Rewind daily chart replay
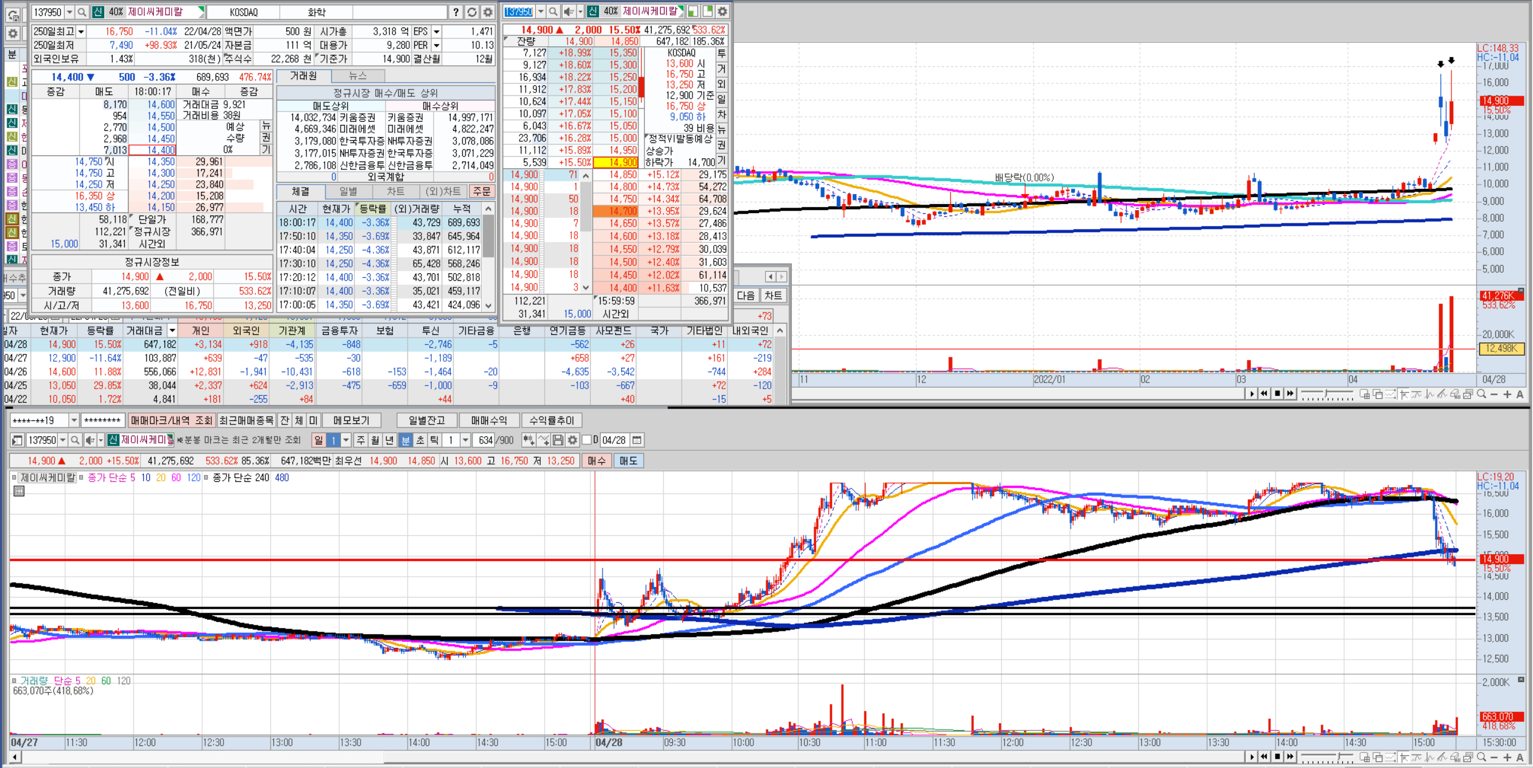The height and width of the screenshot is (768, 1533). coord(1264,394)
